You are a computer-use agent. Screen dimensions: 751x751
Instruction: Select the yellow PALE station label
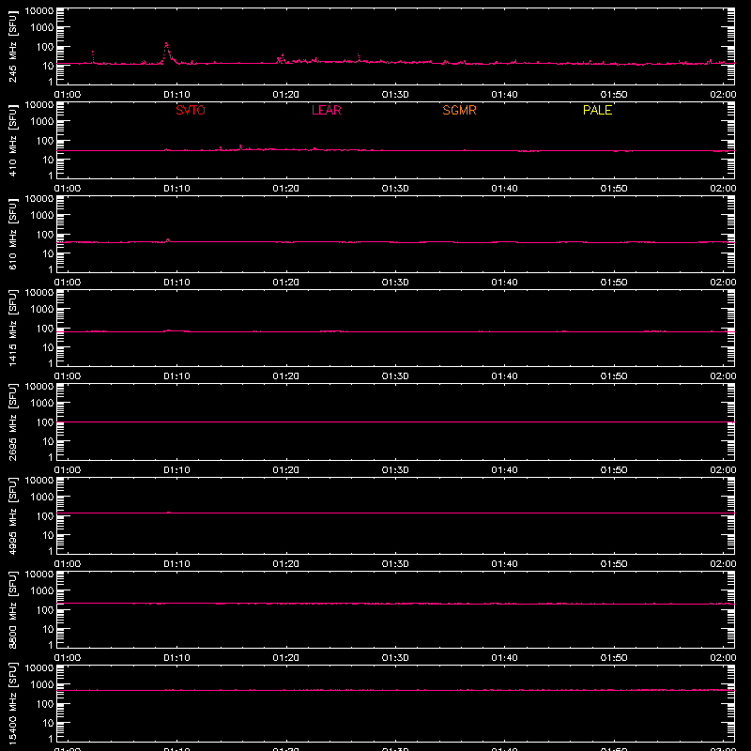tap(597, 110)
